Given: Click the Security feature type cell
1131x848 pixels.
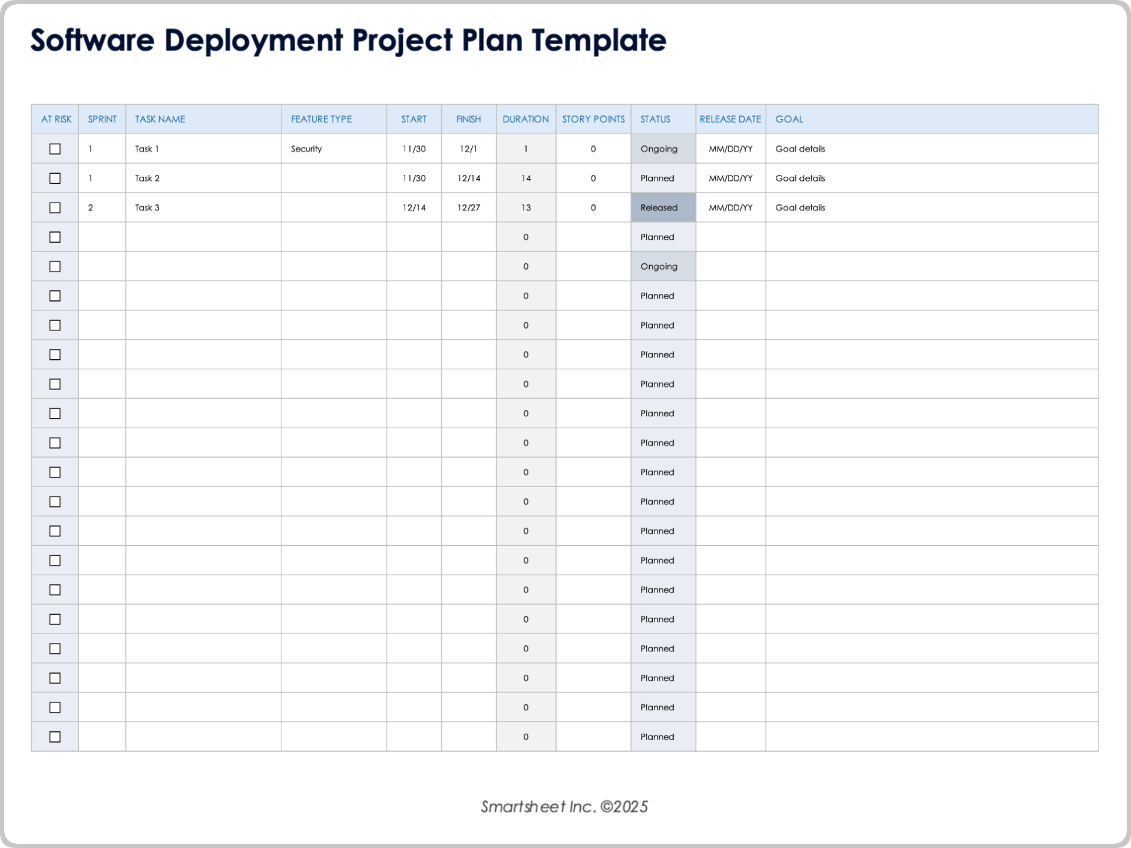Looking at the screenshot, I should [305, 149].
